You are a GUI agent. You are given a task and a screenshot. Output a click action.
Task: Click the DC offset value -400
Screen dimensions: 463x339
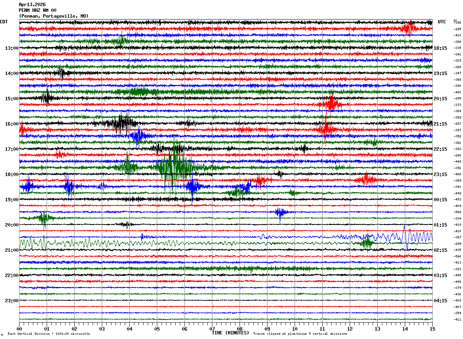point(457,92)
